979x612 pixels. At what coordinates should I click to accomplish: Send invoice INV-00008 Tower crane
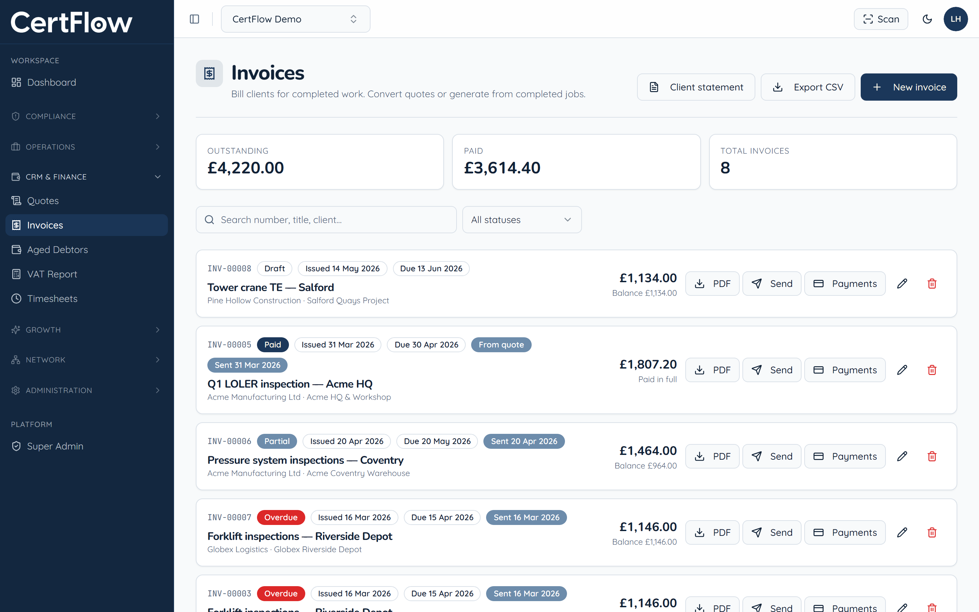(771, 283)
